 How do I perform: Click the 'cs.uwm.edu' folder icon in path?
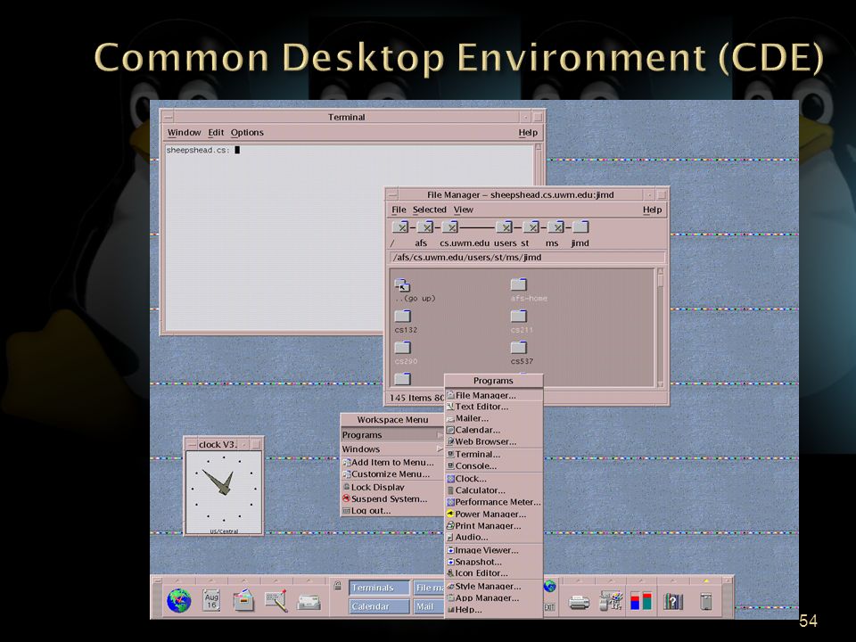[x=449, y=227]
